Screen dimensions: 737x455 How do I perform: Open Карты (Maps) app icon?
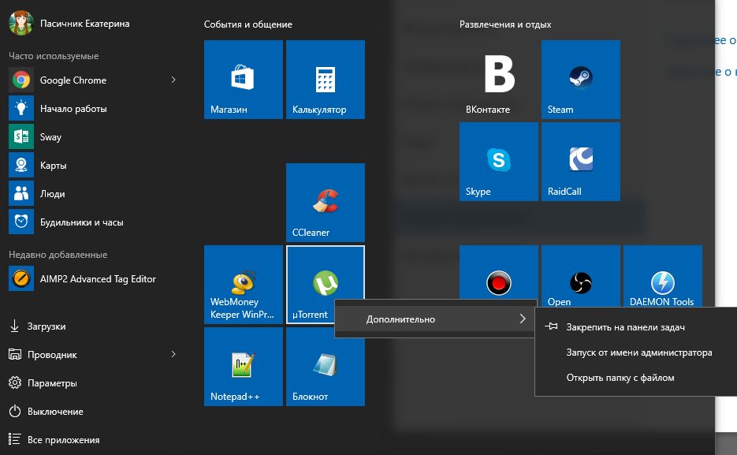(21, 165)
